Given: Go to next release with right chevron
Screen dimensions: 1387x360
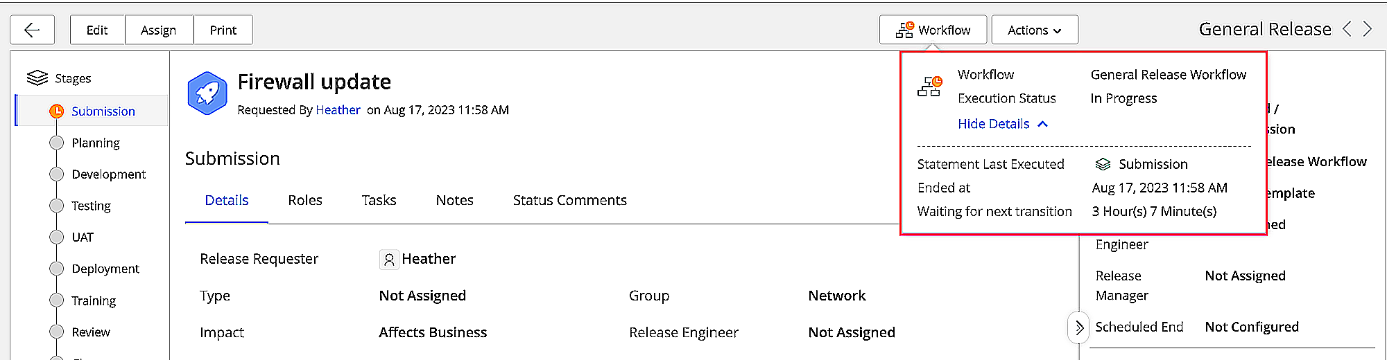Looking at the screenshot, I should point(1368,29).
